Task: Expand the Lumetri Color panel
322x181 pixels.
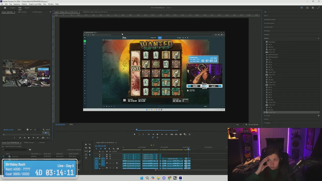Action: (268, 27)
